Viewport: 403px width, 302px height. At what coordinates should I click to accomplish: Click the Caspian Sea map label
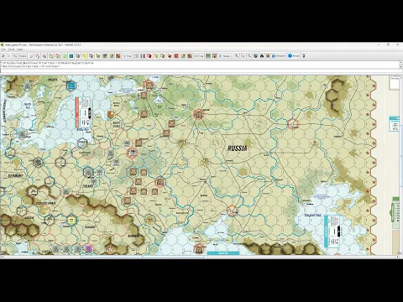[312, 215]
